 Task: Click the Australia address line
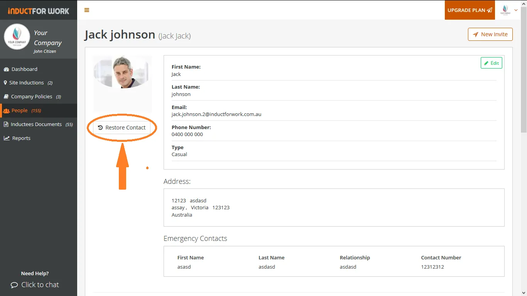[x=182, y=215]
